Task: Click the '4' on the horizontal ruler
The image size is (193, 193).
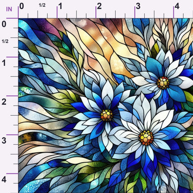Action: click(177, 6)
